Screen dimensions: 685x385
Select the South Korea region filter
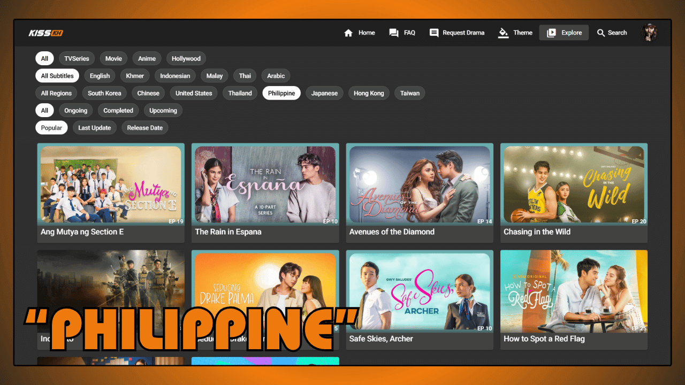[x=104, y=93]
